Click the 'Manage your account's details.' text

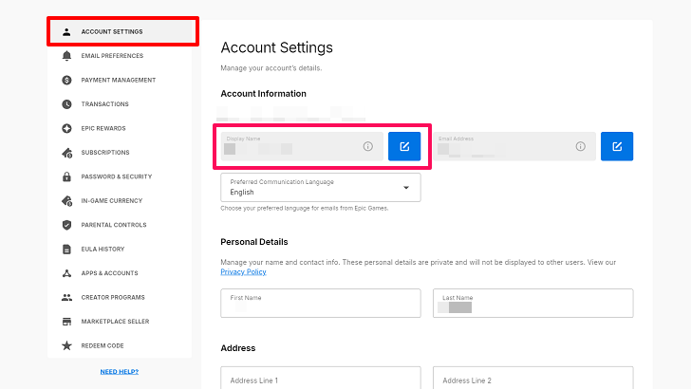pos(271,68)
